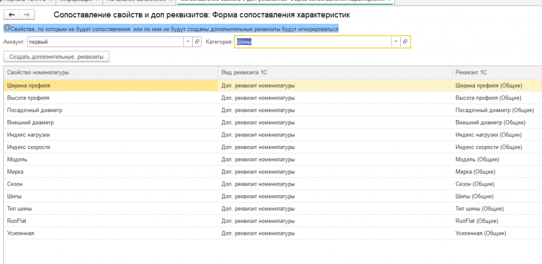Open Категория field's linked item icon

[x=405, y=42]
